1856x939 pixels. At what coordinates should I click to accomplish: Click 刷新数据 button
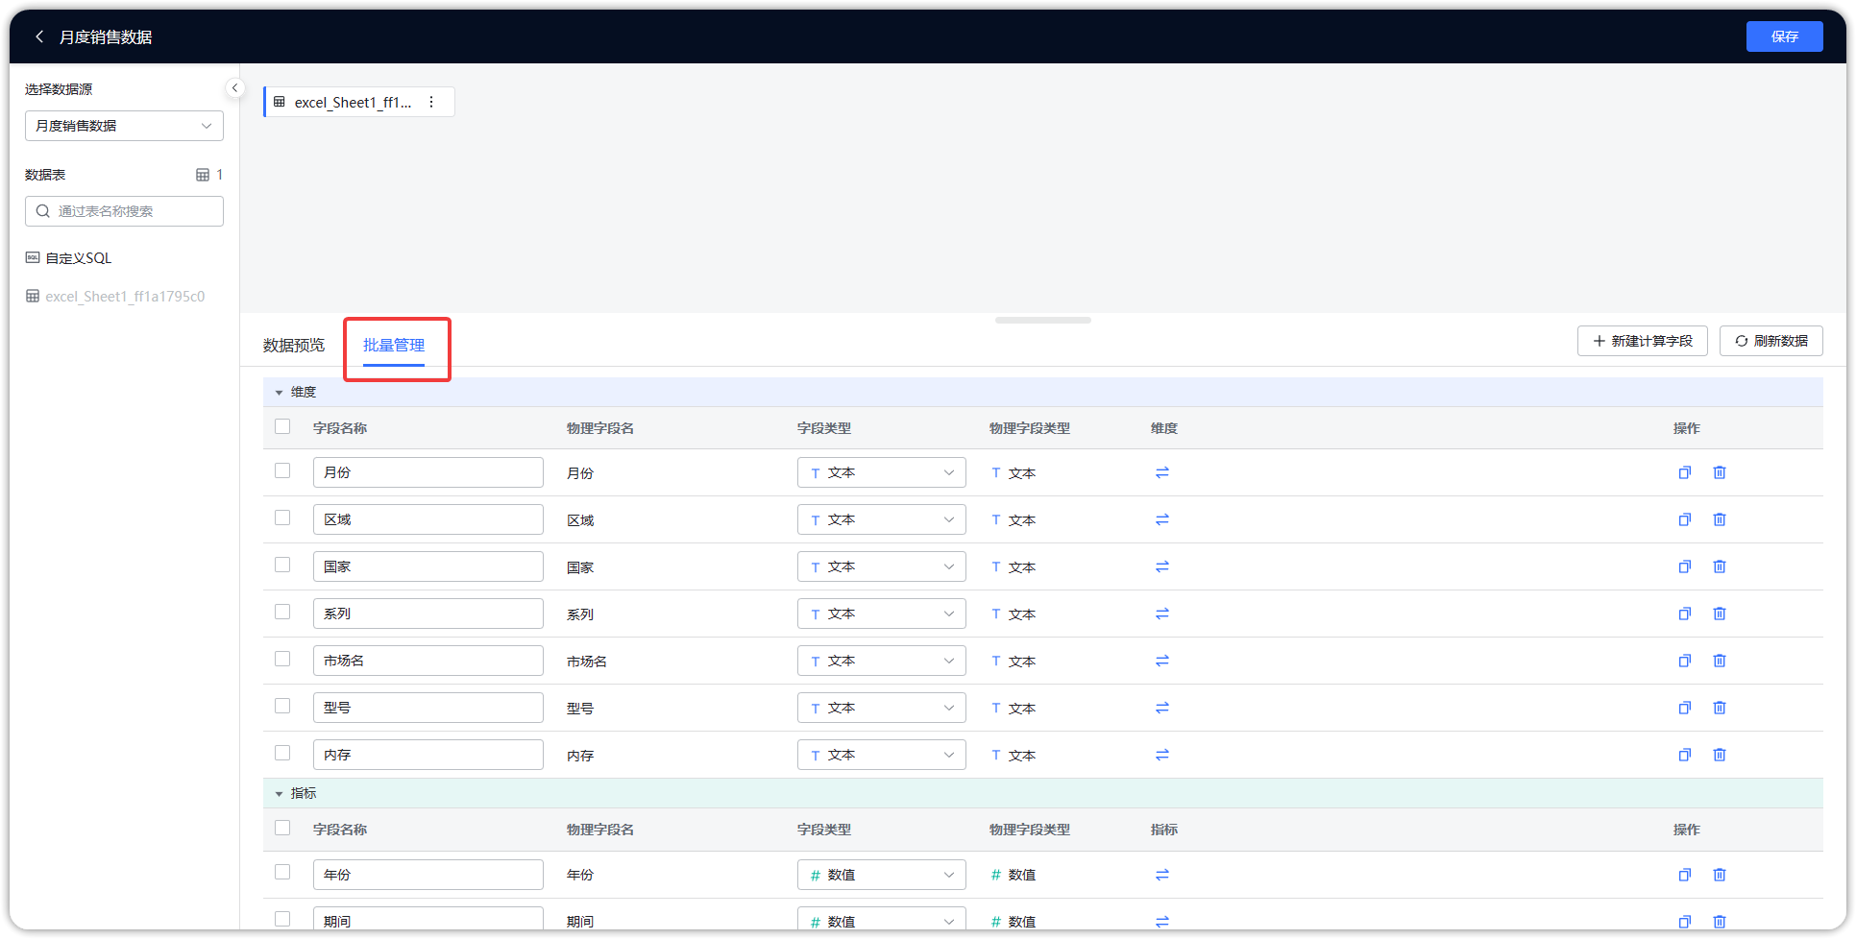coord(1771,341)
